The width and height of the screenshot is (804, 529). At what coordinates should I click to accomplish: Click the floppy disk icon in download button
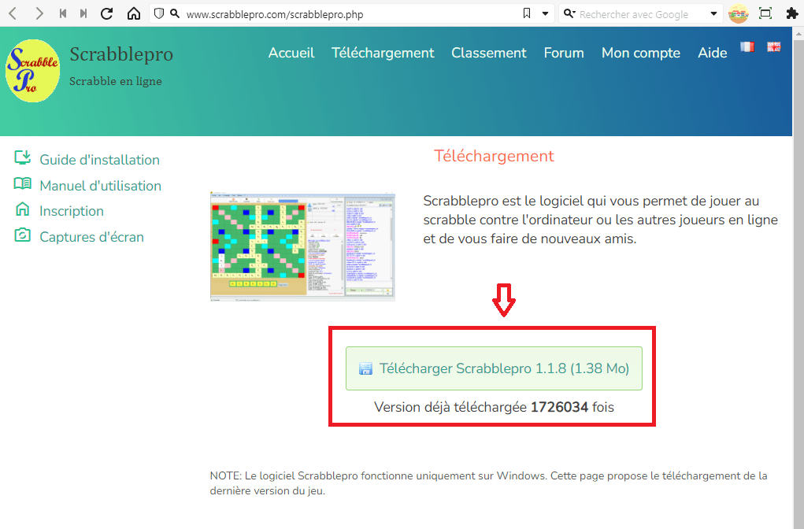(365, 368)
